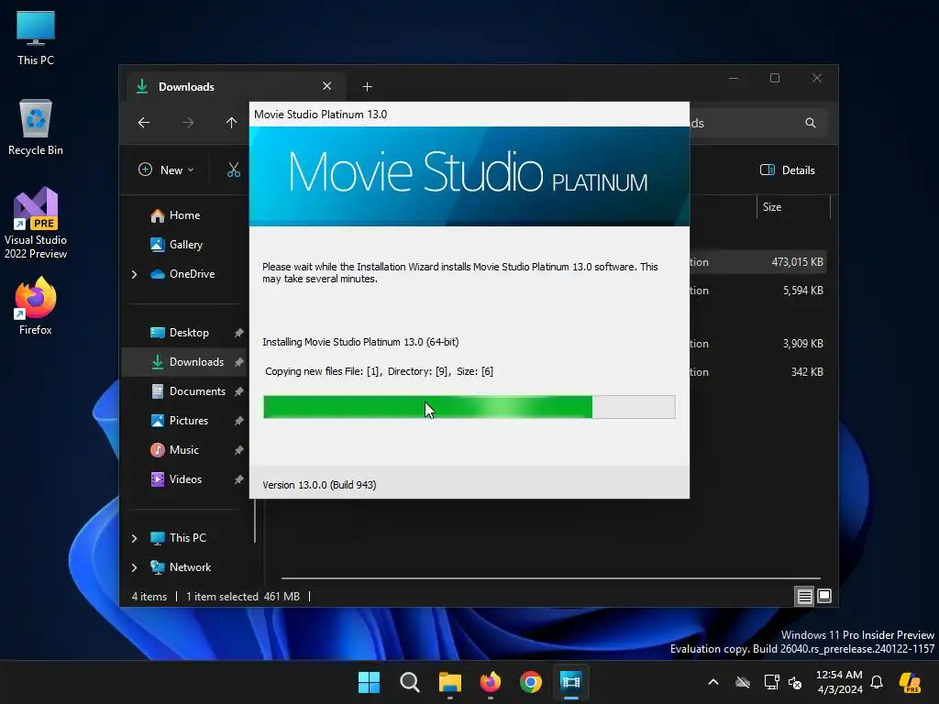Expand the This PC tree node
This screenshot has width=939, height=704.
(x=134, y=538)
